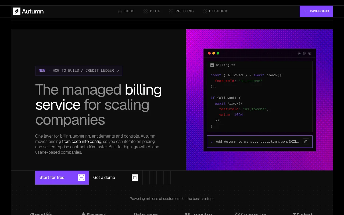This screenshot has width=344, height=215.
Task: Click the highlighted phrase 'from code into config'
Action: [x=82, y=141]
